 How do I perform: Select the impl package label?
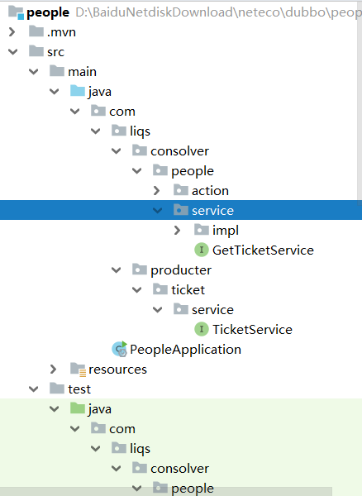[x=226, y=231]
